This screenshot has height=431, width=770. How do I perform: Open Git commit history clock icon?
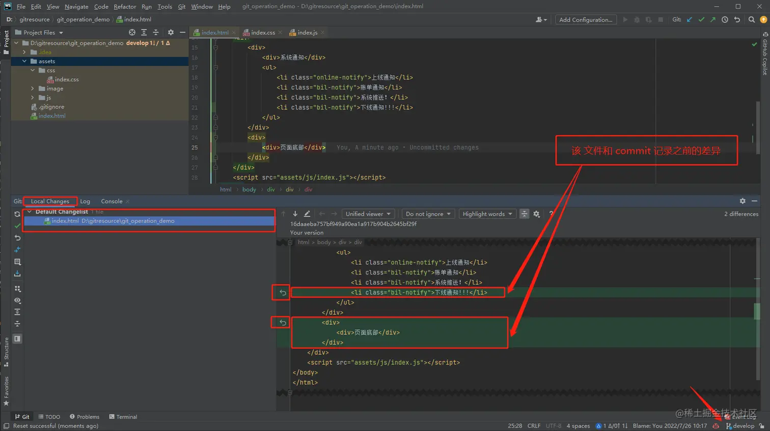(x=726, y=19)
